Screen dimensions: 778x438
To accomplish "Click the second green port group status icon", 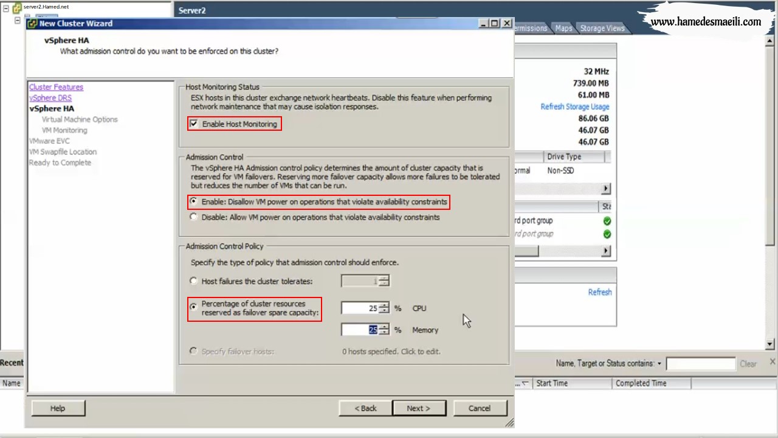I will tap(607, 234).
